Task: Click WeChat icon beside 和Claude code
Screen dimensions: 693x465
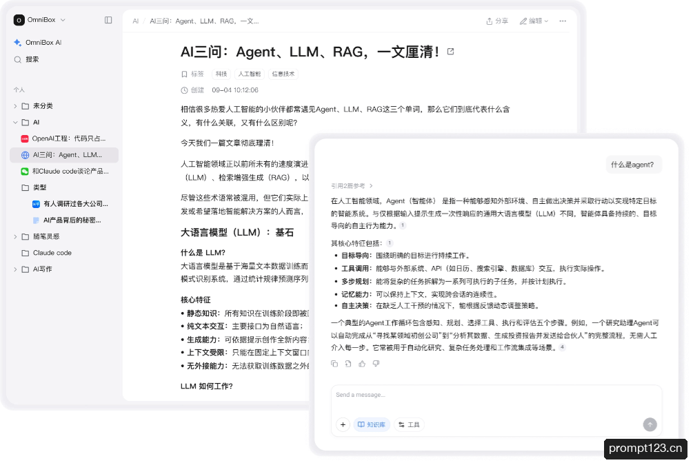Action: coord(25,172)
